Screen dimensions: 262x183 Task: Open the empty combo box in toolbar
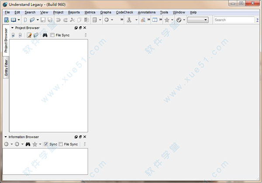pyautogui.click(x=198, y=20)
